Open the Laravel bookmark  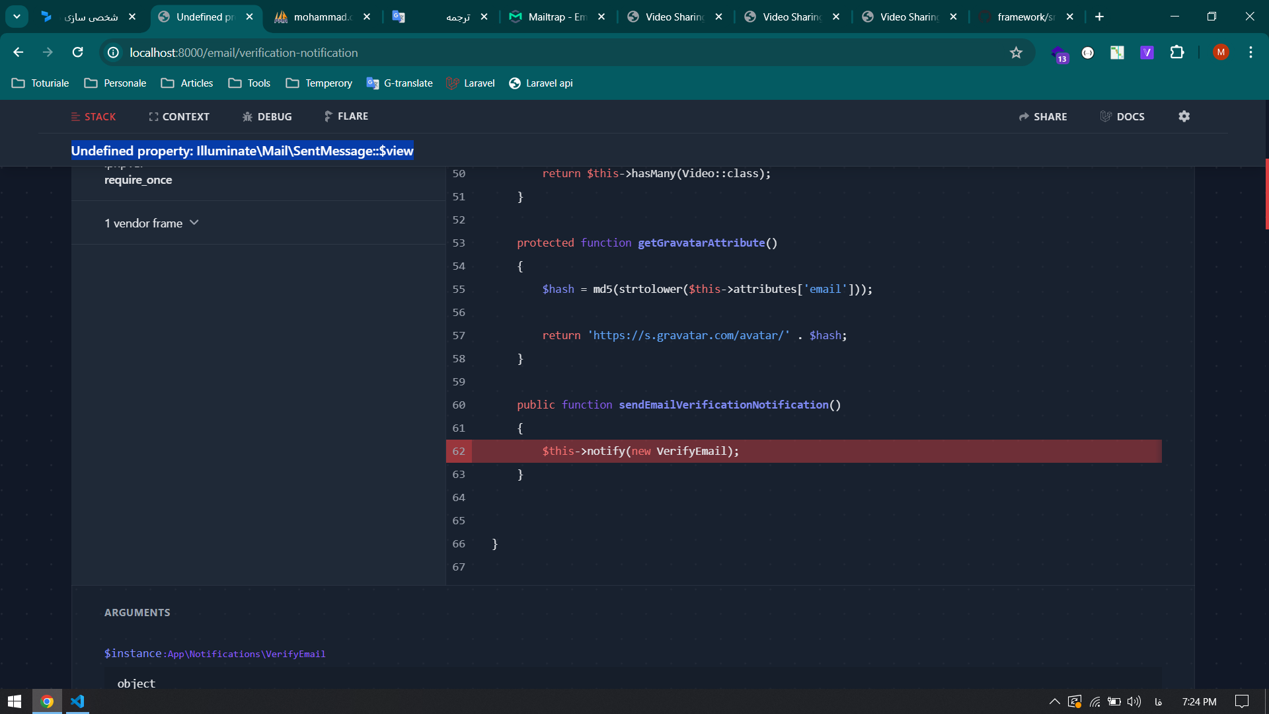tap(479, 83)
